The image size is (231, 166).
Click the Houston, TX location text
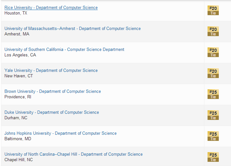16,13
